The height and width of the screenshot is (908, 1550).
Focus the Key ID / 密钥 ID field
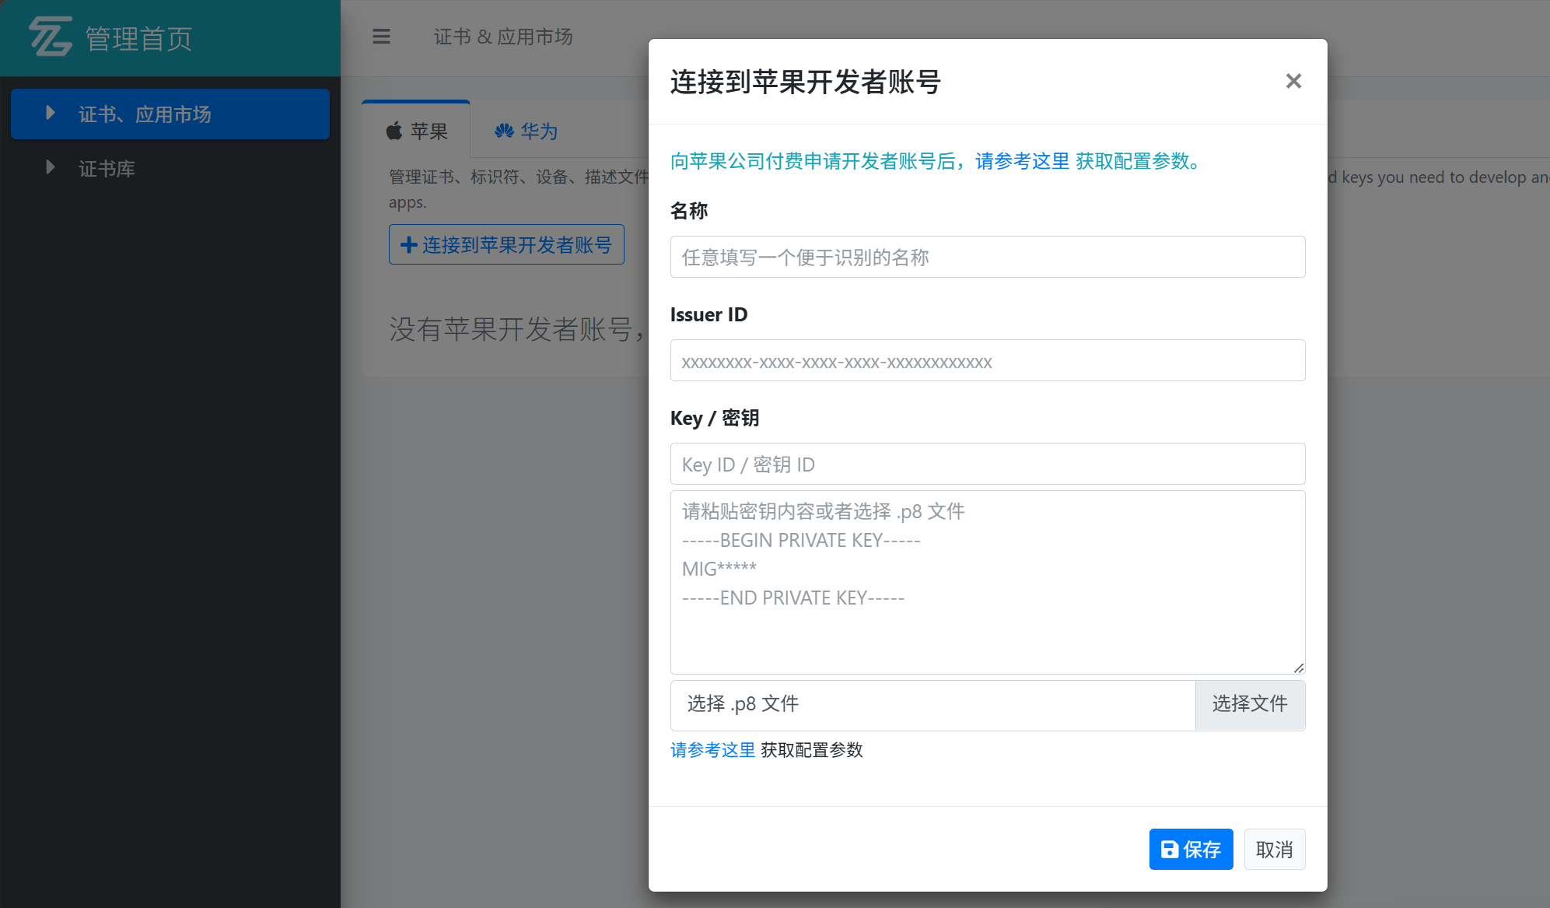coord(988,464)
